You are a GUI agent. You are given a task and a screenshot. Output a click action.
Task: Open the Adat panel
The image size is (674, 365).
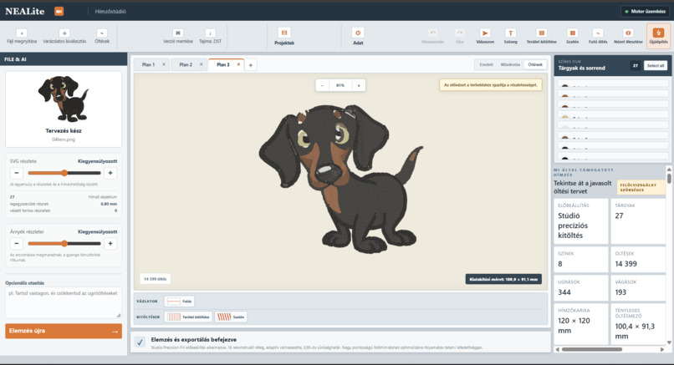[x=358, y=37]
